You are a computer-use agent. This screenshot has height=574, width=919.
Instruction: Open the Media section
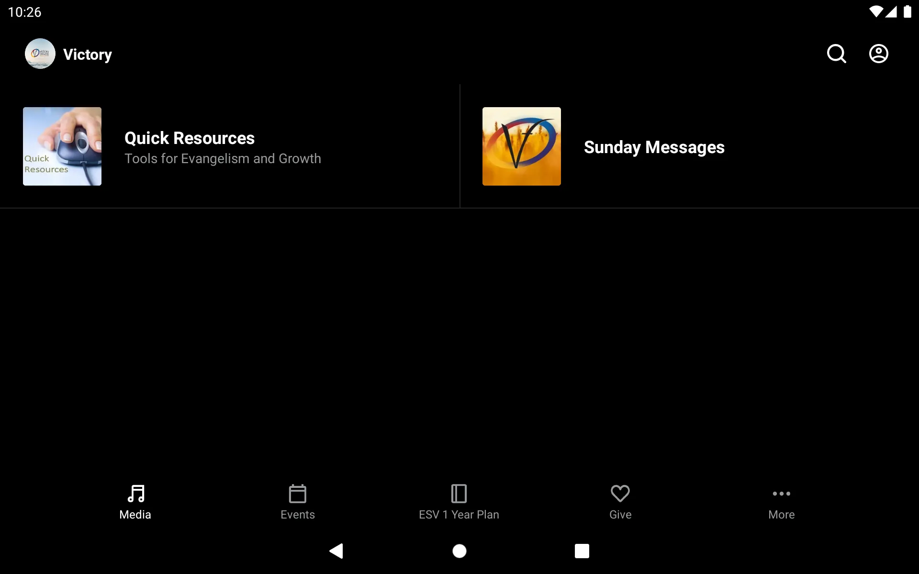(135, 501)
